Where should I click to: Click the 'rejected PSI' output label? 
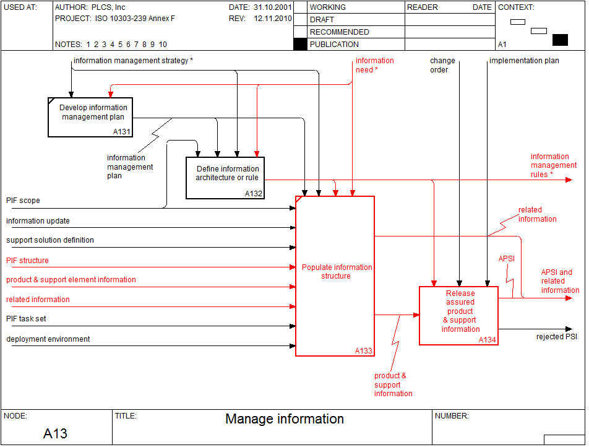click(557, 336)
